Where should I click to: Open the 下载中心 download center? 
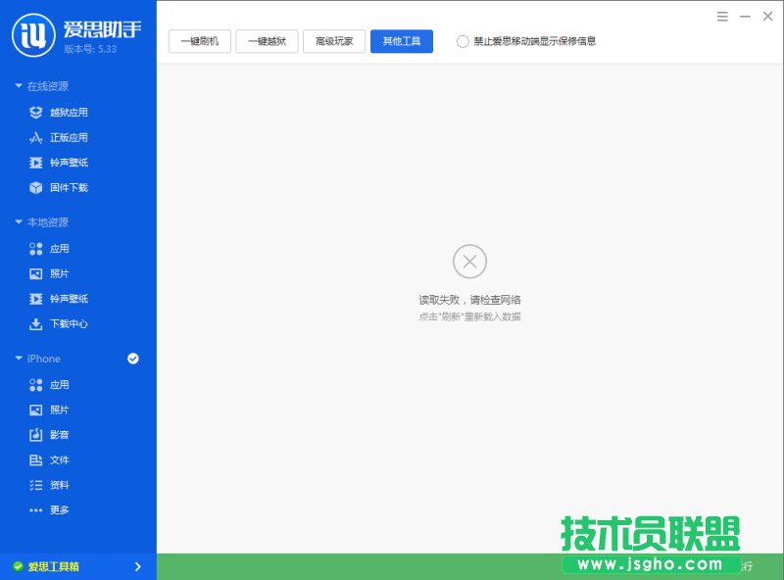61,324
